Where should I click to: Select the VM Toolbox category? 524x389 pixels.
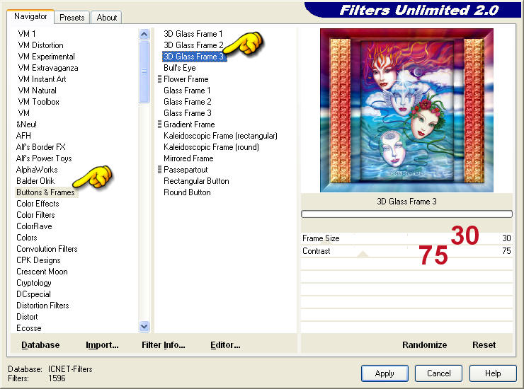[x=38, y=102]
